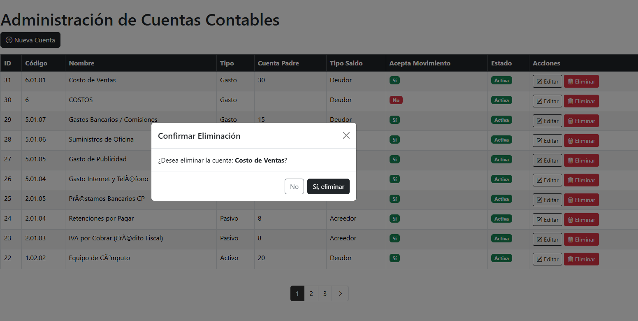Go to page 2 of the table

click(x=311, y=293)
